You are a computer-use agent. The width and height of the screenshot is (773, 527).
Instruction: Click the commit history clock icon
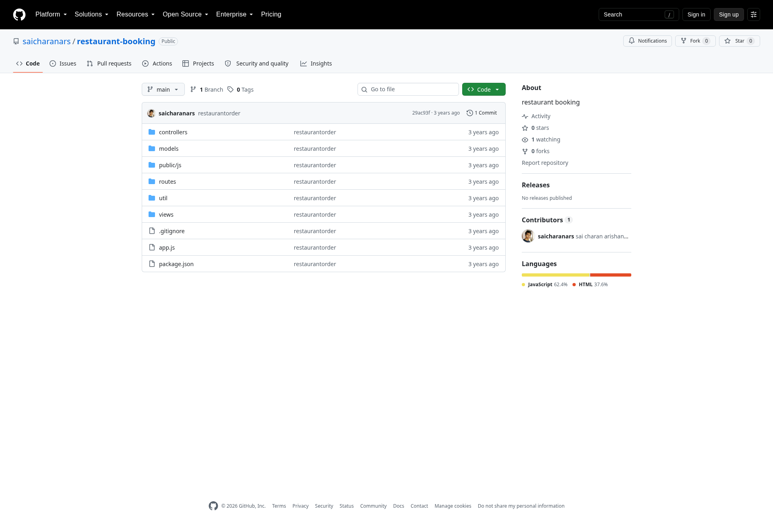(x=469, y=113)
